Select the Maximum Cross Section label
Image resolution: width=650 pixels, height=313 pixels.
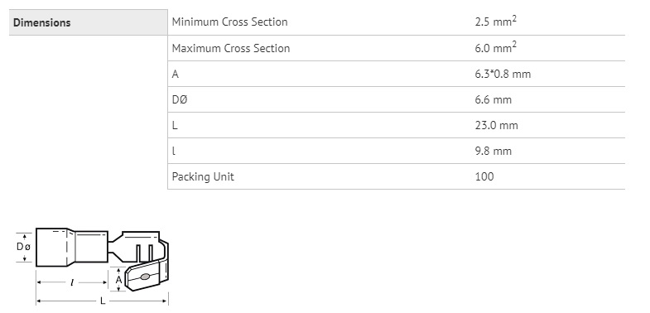231,48
